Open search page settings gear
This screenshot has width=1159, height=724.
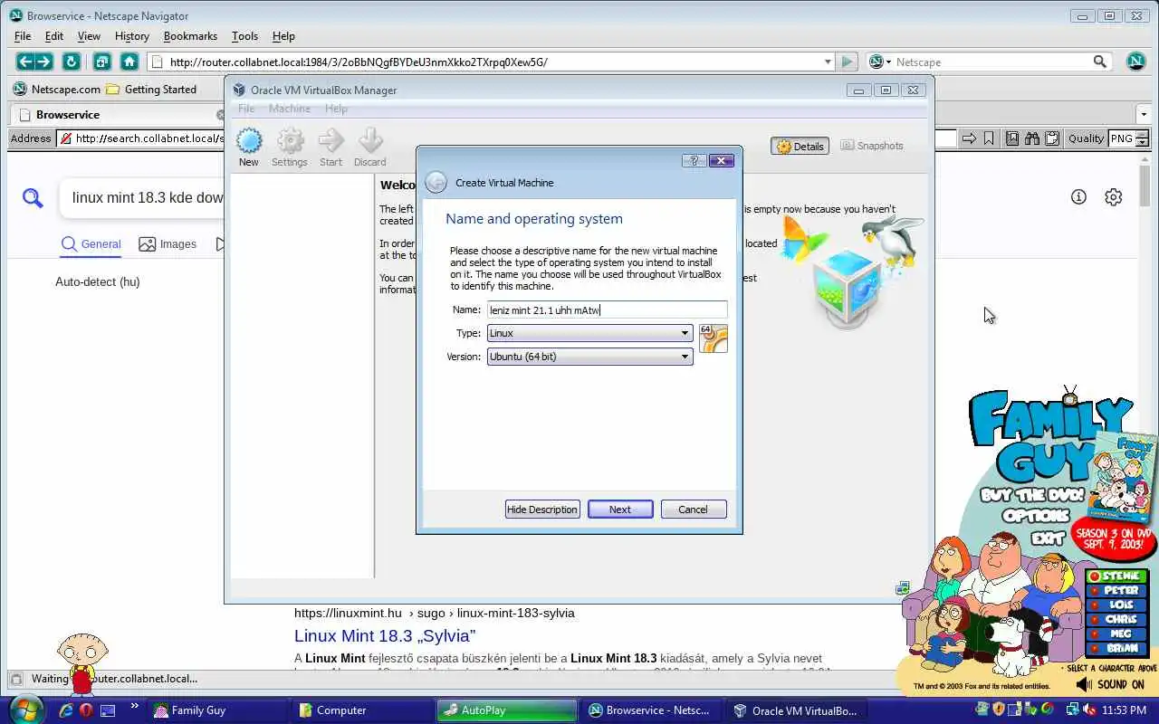tap(1114, 196)
